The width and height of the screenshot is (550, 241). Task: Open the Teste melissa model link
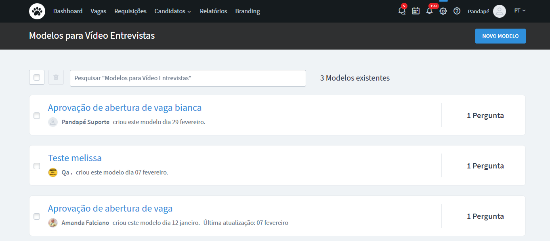tap(75, 158)
